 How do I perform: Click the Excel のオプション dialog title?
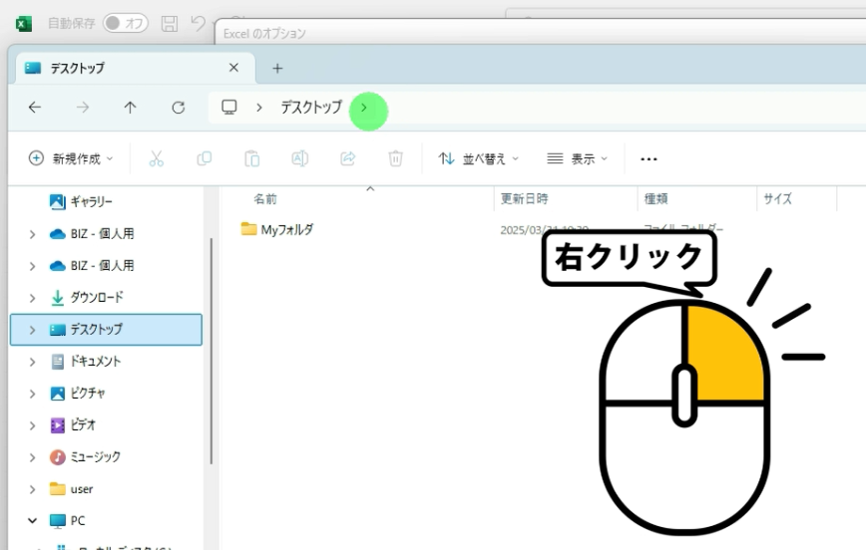pos(264,34)
